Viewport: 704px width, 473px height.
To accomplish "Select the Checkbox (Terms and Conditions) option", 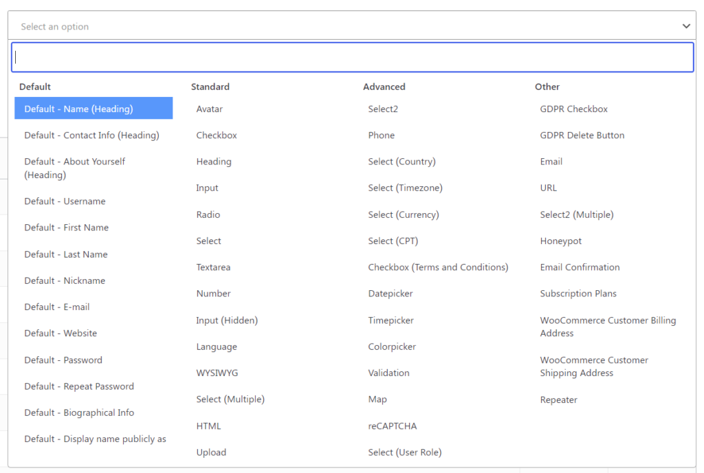I will tap(438, 267).
